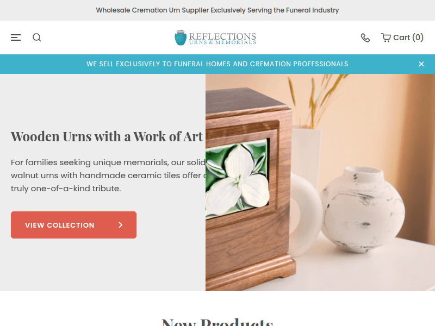Select the New Products section heading
The image size is (435, 326).
coord(217,322)
